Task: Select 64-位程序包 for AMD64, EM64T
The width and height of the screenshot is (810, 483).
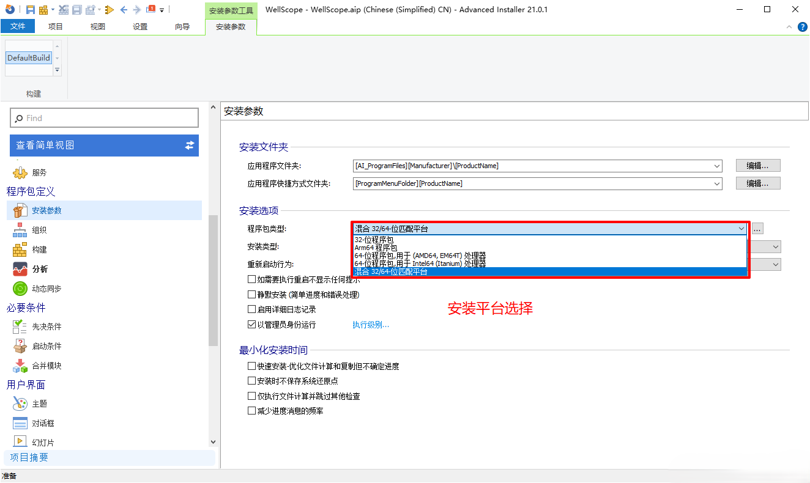Action: point(550,256)
